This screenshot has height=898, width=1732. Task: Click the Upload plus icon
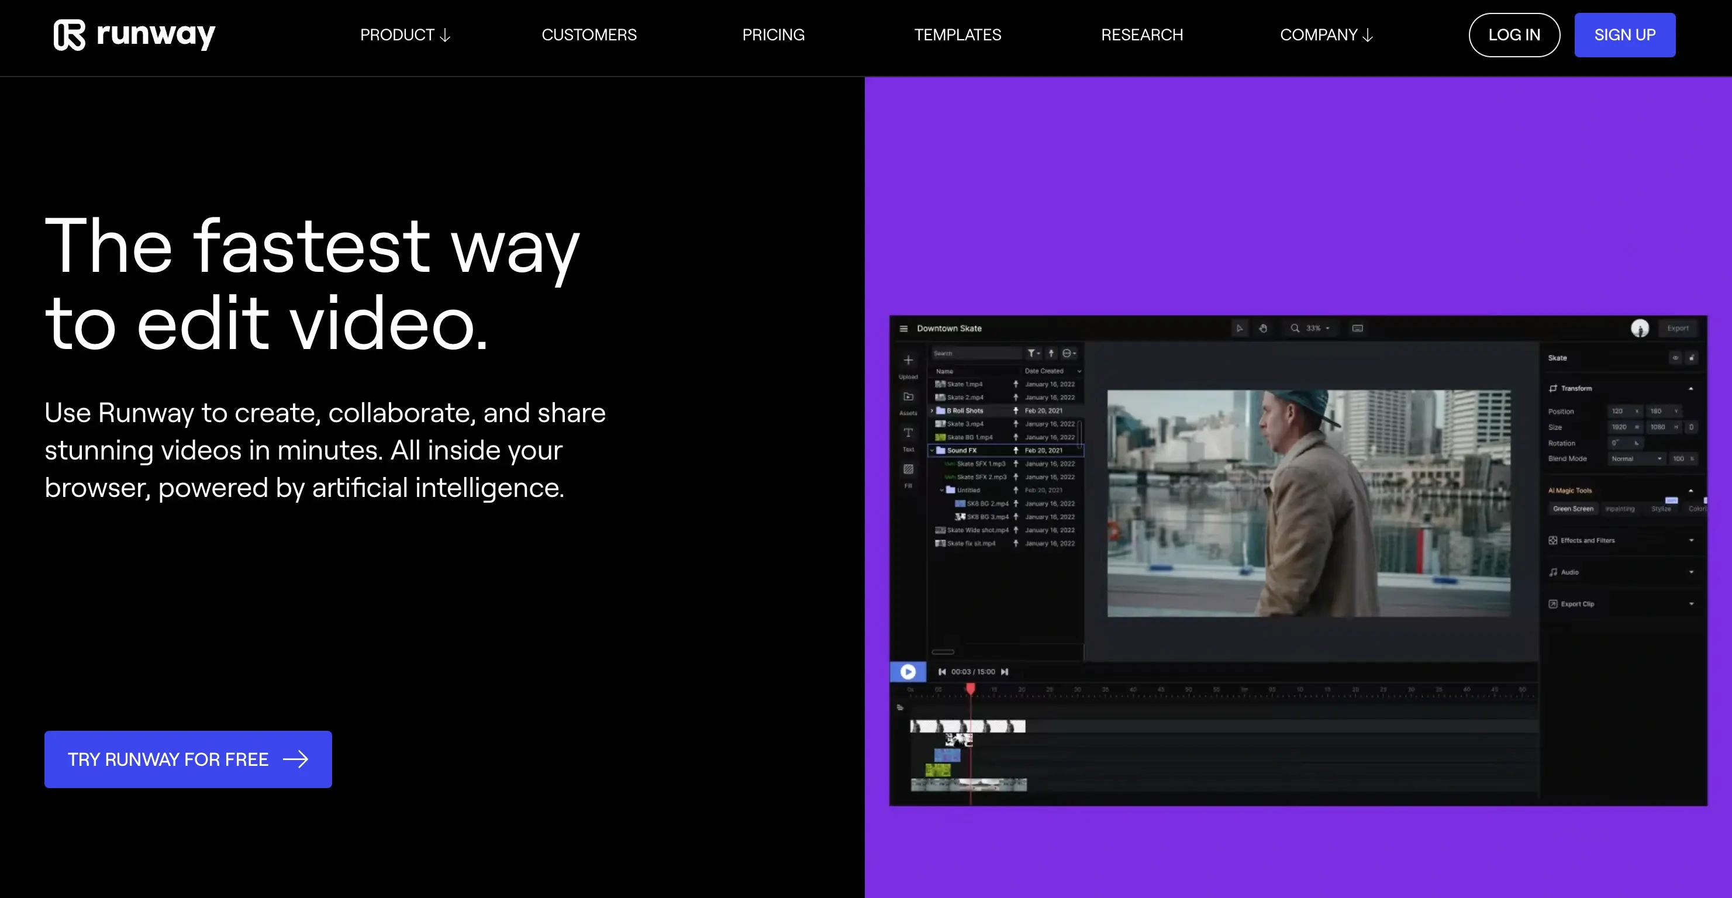(908, 361)
